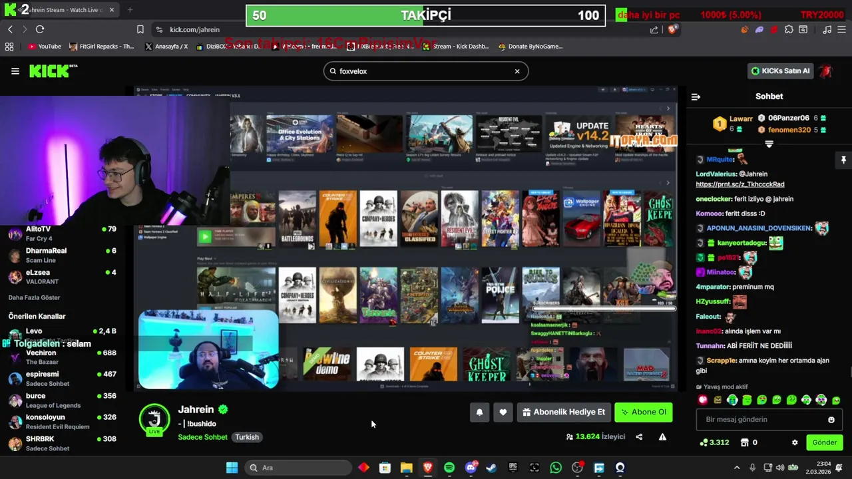The image size is (852, 479).
Task: Insert the first red quick emote
Action: pos(703,400)
